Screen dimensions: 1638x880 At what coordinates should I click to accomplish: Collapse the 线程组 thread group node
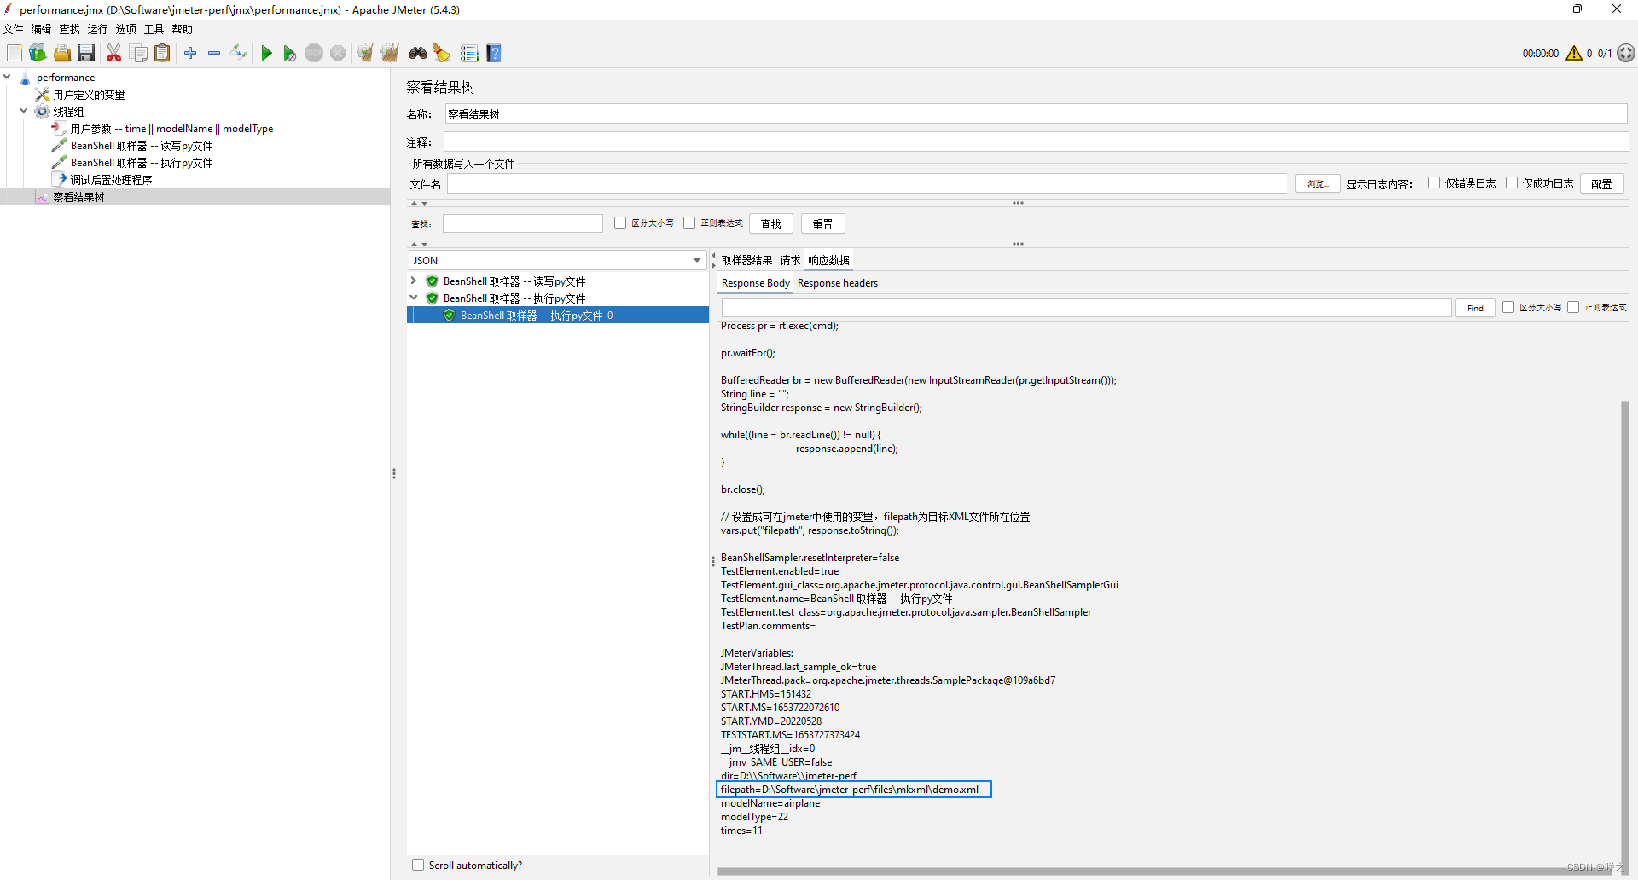pos(24,111)
